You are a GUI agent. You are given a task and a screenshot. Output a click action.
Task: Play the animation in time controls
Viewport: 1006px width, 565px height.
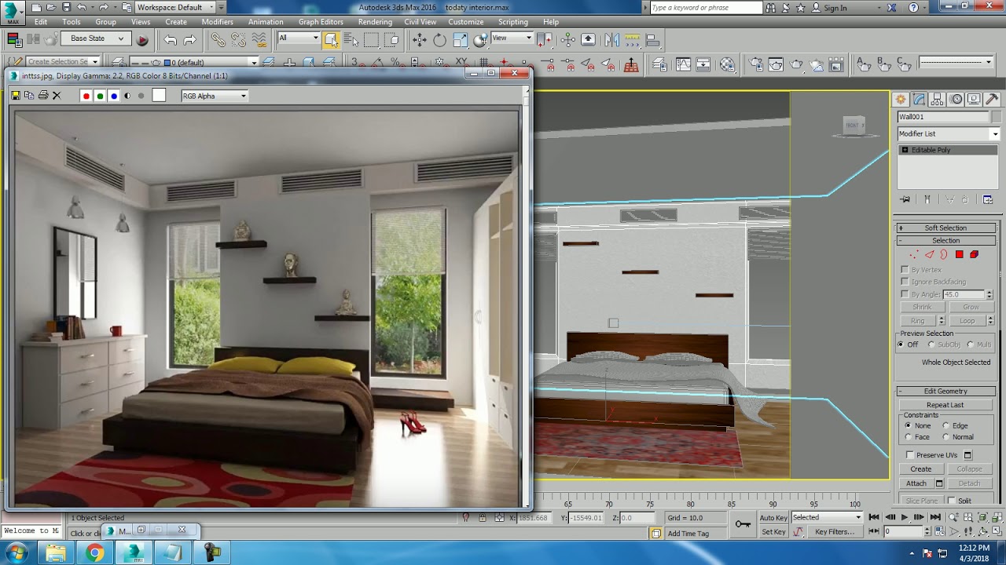905,517
